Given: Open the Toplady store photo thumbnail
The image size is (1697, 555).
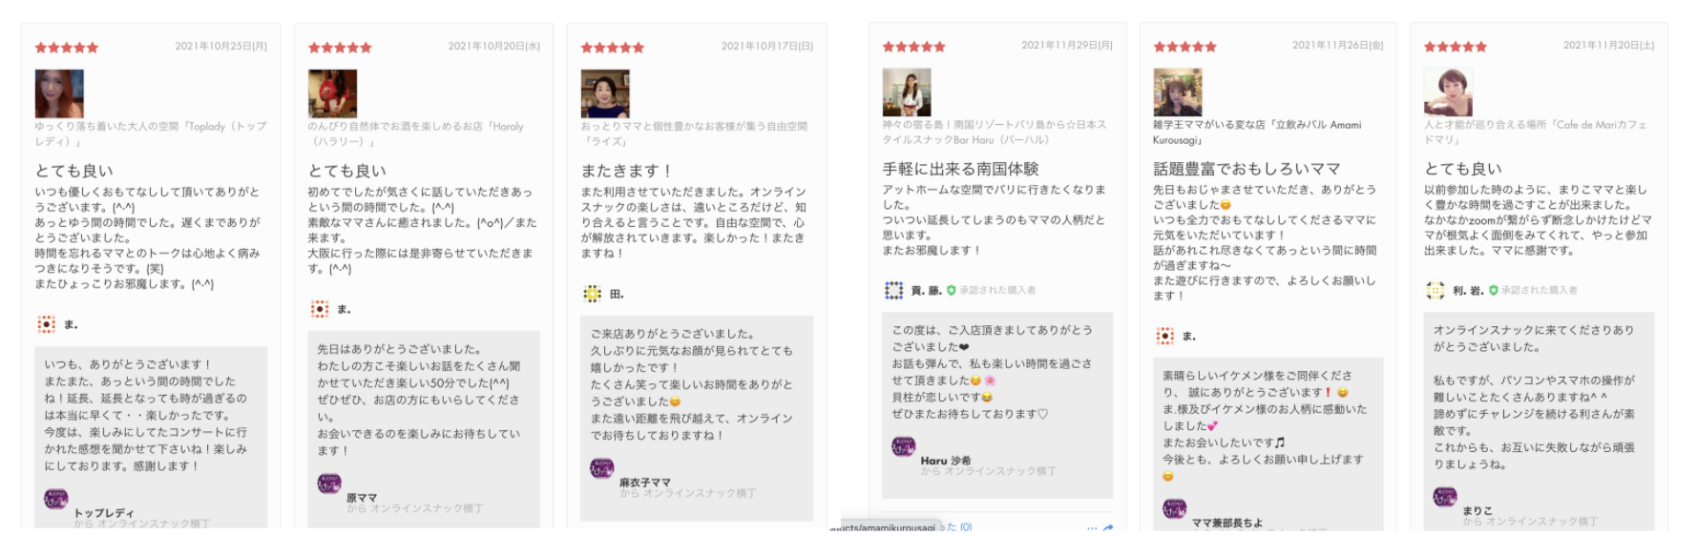Looking at the screenshot, I should tap(59, 93).
